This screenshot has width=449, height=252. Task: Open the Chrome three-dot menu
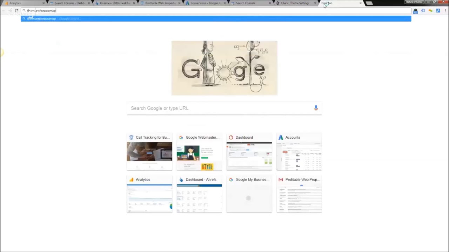445,11
